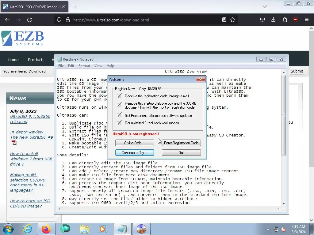Open 'How to burn an ISO CD/DVD image' link

pos(30,203)
